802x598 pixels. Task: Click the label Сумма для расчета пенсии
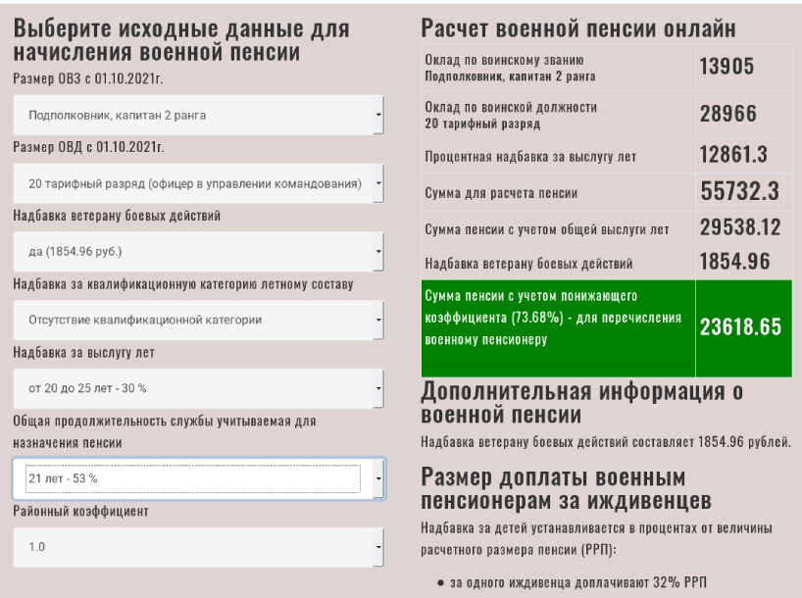coord(501,193)
